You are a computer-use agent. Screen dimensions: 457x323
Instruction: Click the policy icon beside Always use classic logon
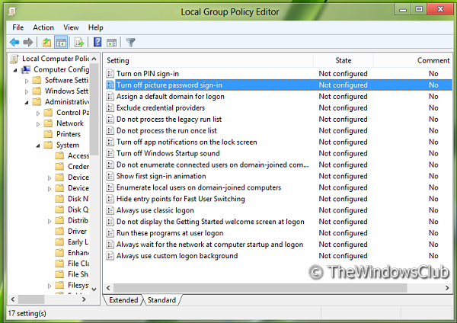pos(110,210)
